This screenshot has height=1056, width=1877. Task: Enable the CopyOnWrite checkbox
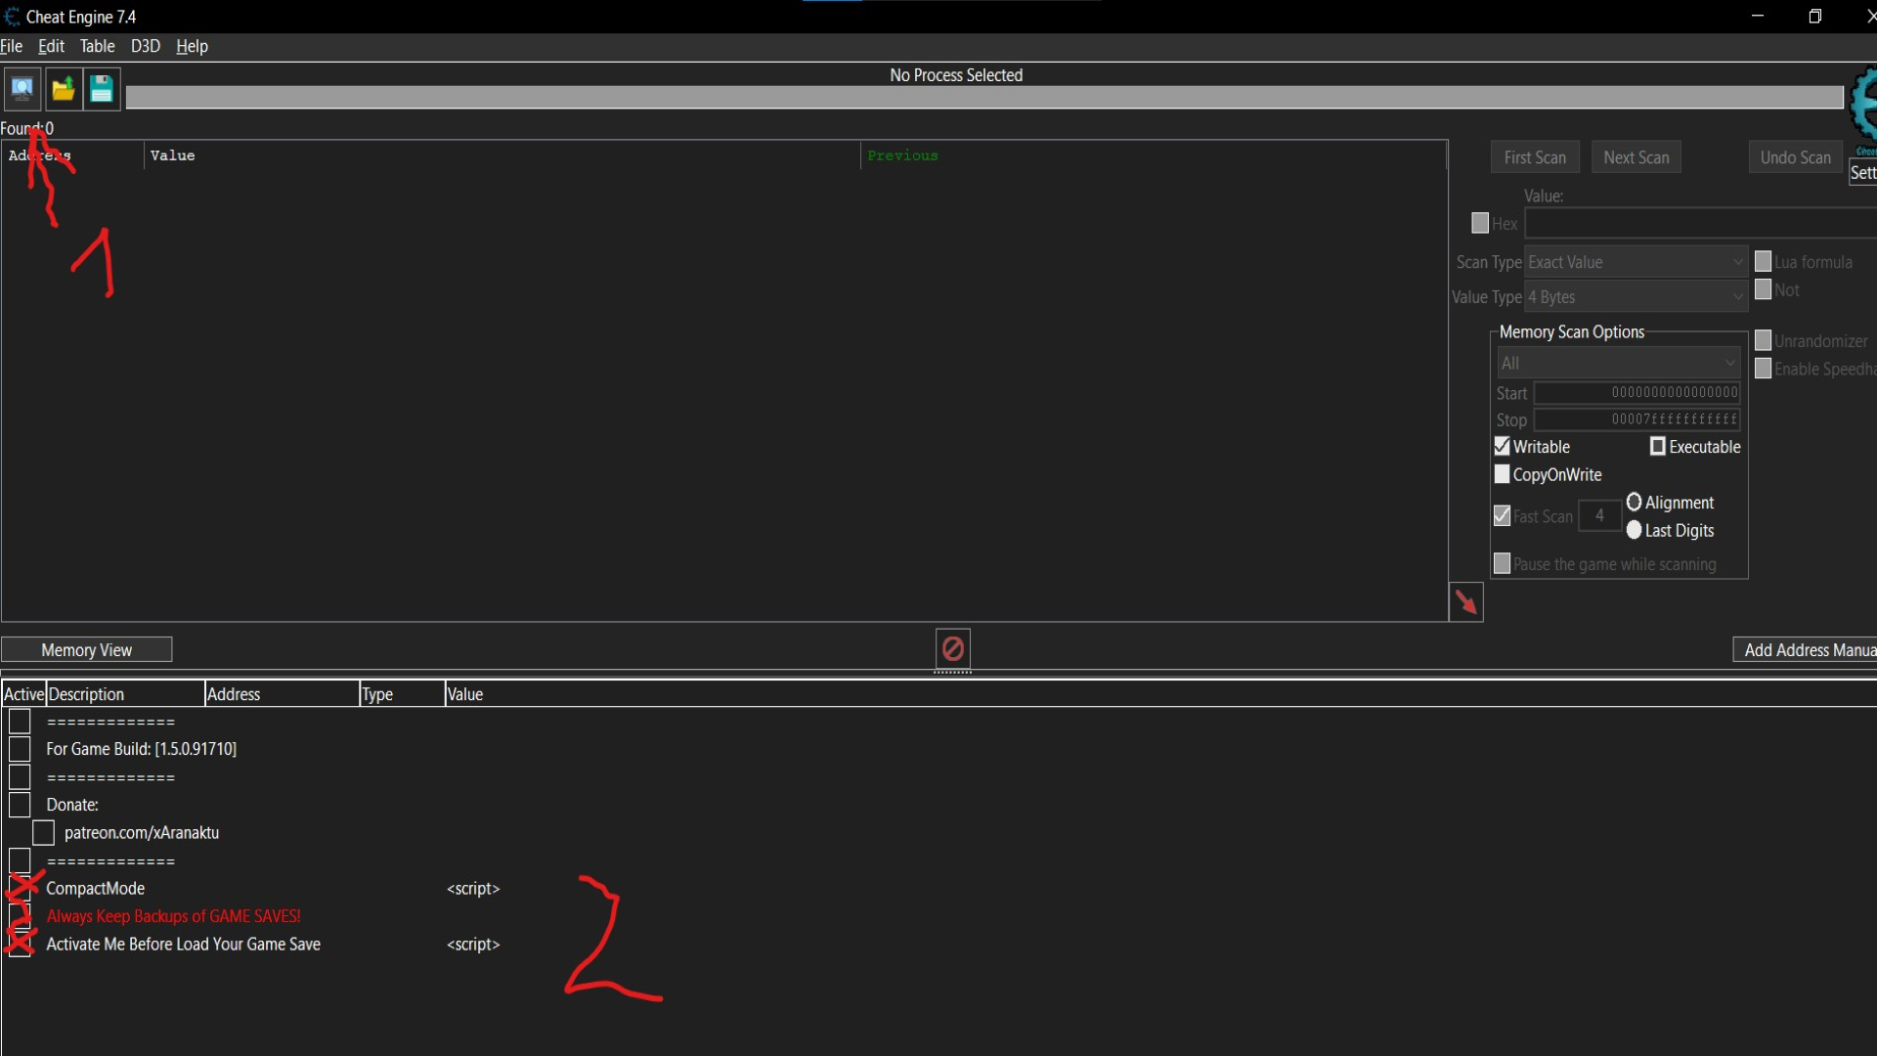[x=1503, y=475]
